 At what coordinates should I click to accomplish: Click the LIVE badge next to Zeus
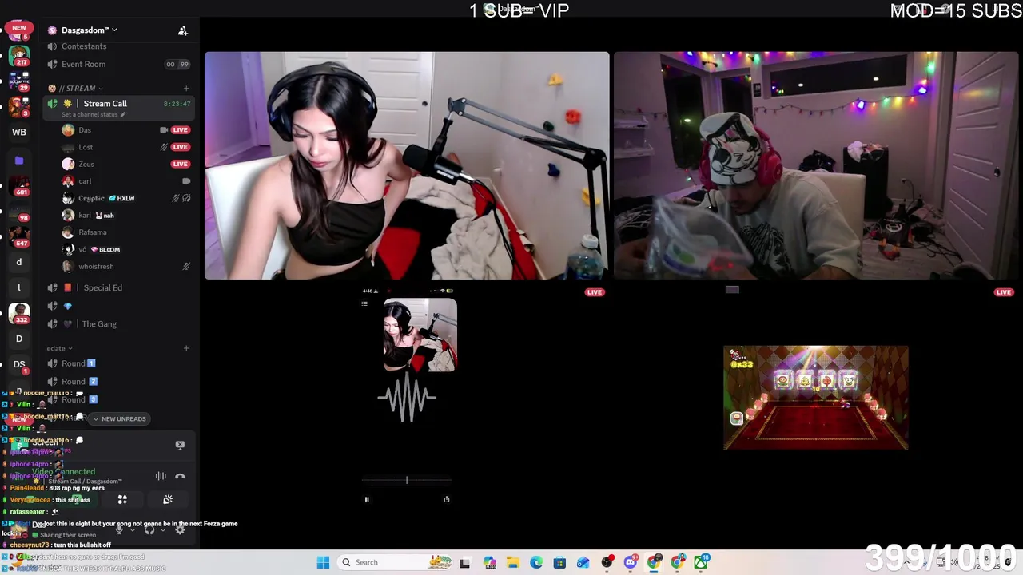[180, 164]
